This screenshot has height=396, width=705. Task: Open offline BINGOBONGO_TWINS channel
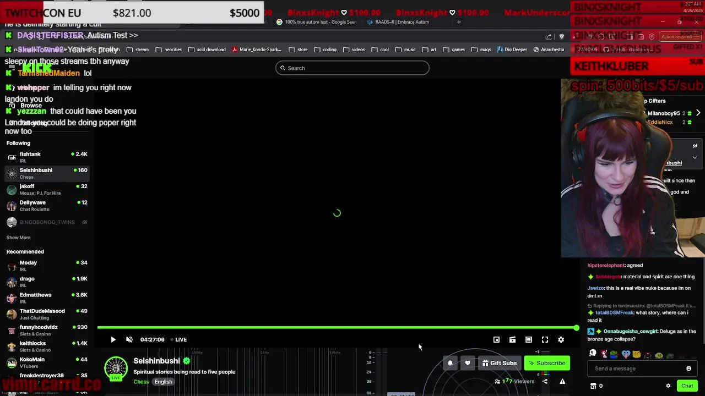(47, 222)
